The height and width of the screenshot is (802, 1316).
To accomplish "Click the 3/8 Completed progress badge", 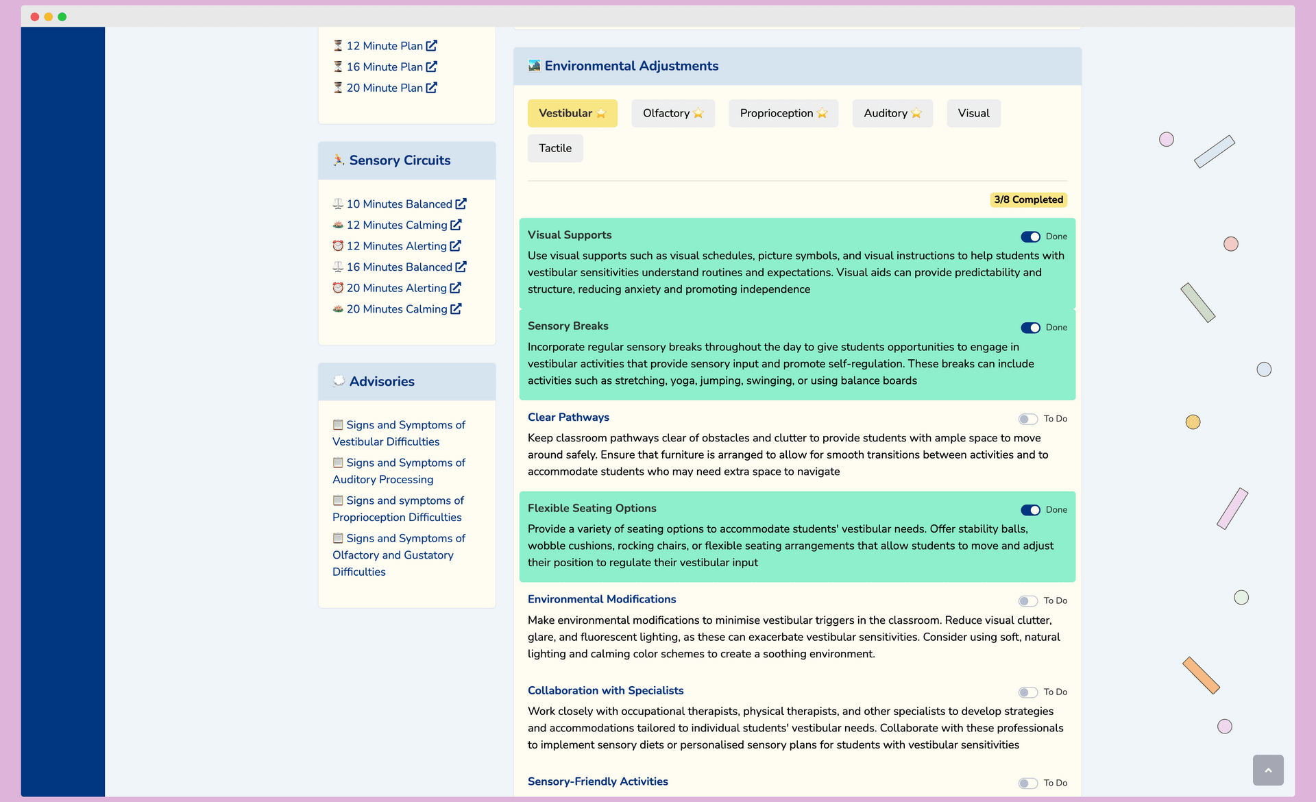I will (1028, 199).
